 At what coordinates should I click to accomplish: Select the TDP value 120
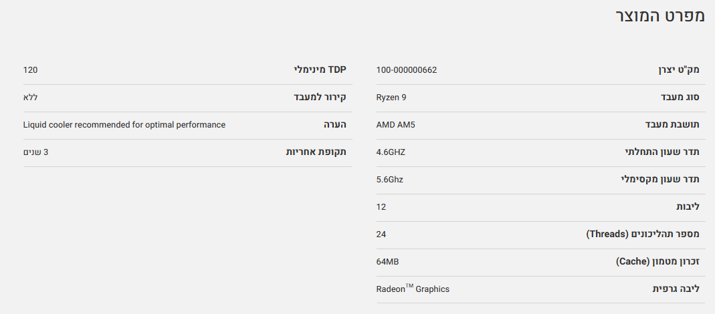[x=30, y=70]
